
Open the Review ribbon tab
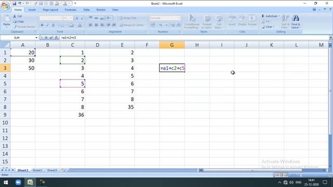100,10
